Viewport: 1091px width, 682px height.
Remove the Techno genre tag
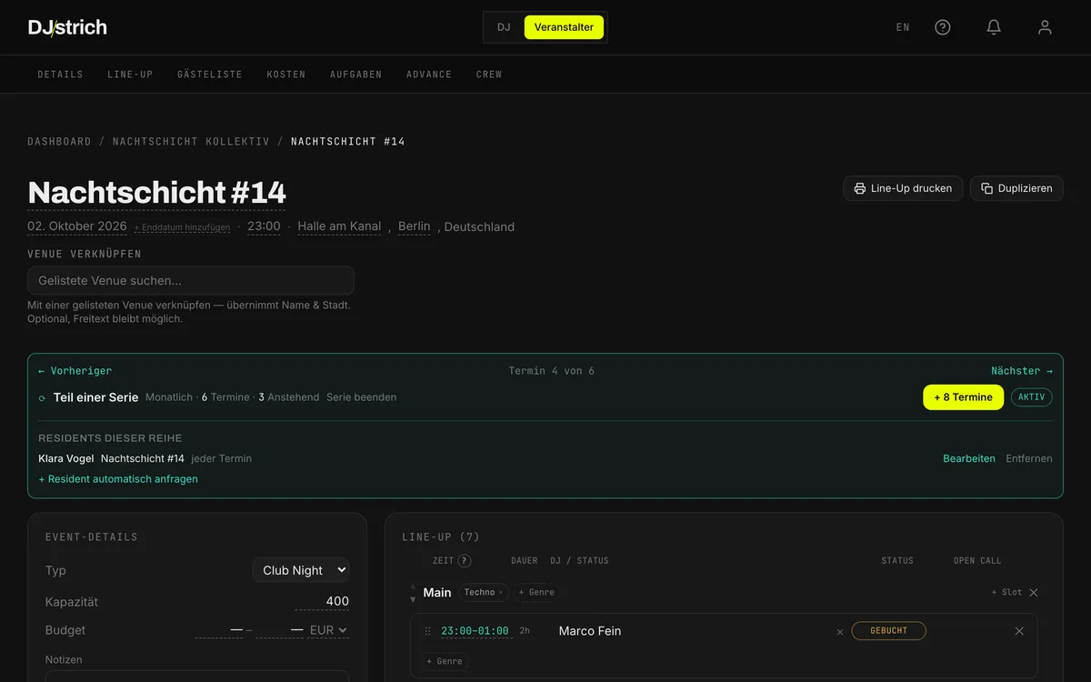coord(500,593)
